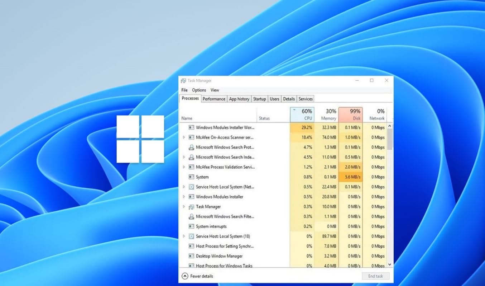Click the Host Process for Windows Tasks icon
The image size is (485, 286).
(x=191, y=266)
